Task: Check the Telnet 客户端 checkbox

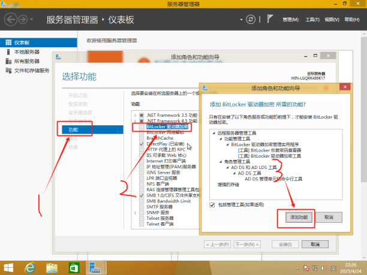Action: pyautogui.click(x=142, y=224)
